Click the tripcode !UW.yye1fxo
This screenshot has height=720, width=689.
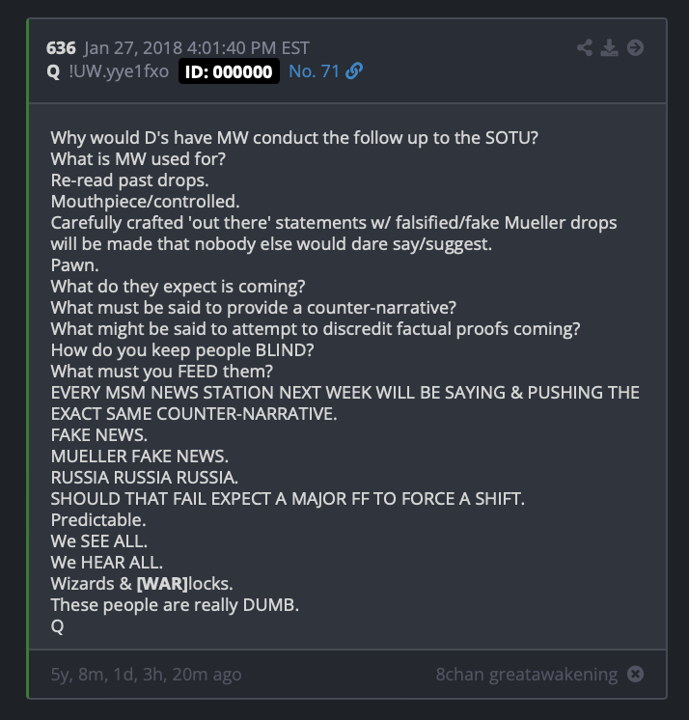click(119, 71)
